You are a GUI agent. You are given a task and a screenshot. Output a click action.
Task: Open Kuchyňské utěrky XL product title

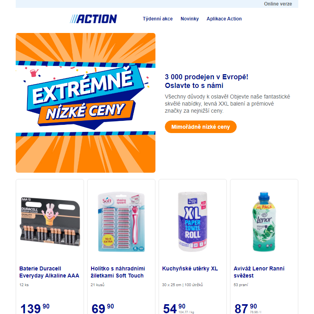tap(190, 268)
